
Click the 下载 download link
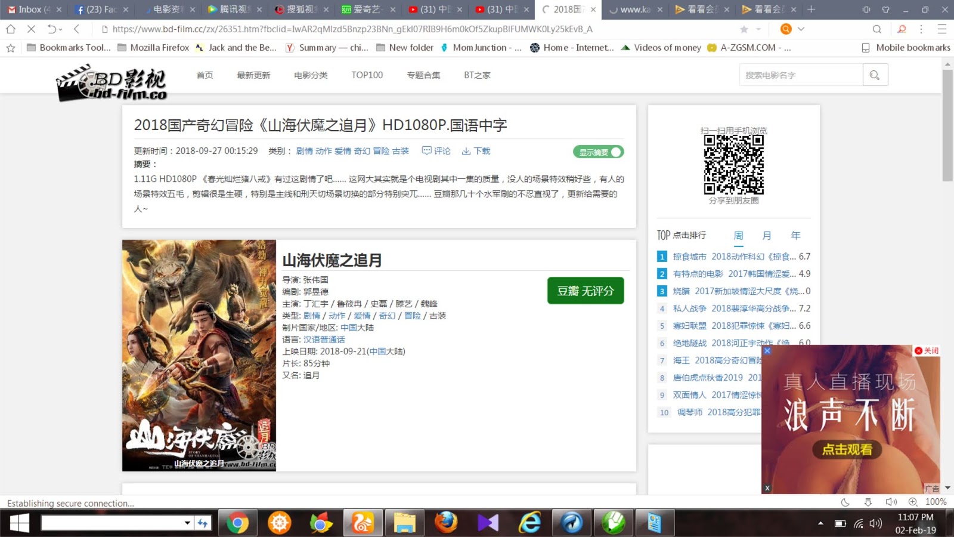click(476, 151)
